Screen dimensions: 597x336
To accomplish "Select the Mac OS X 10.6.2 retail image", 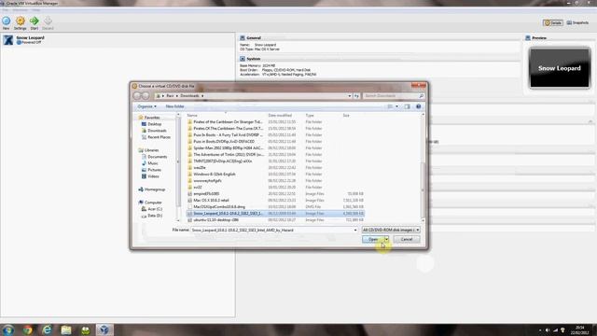I will [x=275, y=200].
